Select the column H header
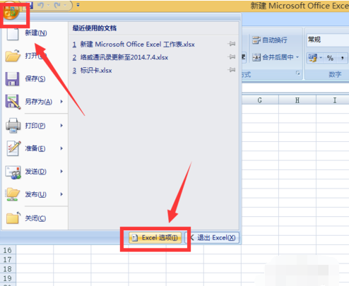The width and height of the screenshot is (349, 286). (297, 100)
